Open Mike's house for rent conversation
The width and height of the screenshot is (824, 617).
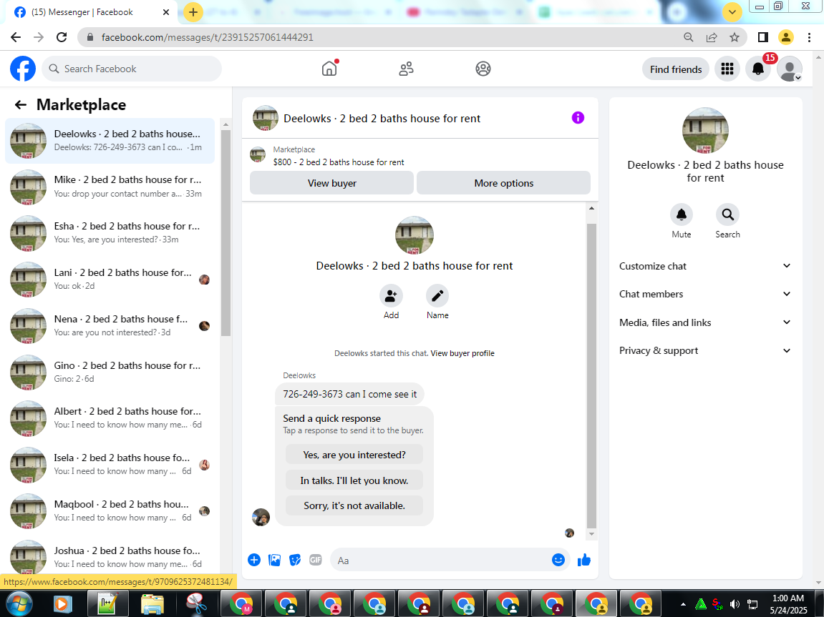(x=110, y=187)
